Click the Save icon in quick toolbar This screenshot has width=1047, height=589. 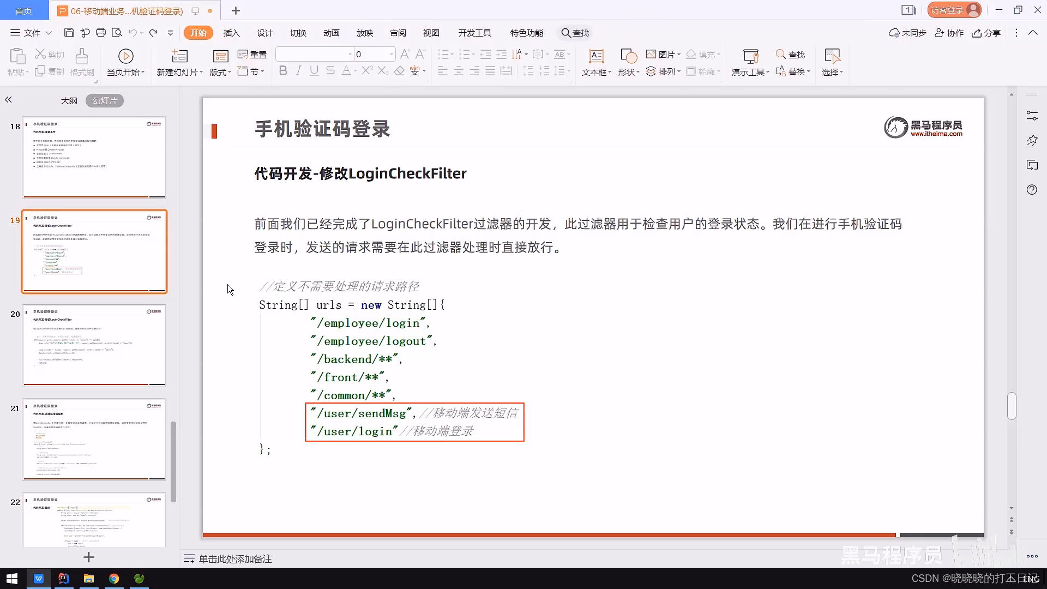point(69,33)
